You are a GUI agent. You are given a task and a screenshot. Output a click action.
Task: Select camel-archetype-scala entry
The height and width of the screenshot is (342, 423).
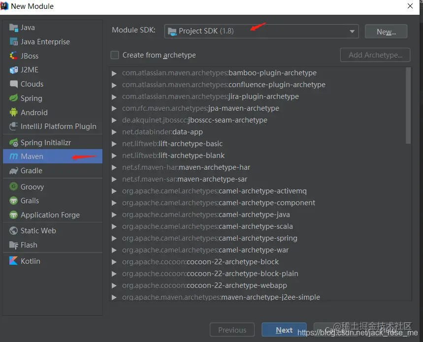[207, 226]
